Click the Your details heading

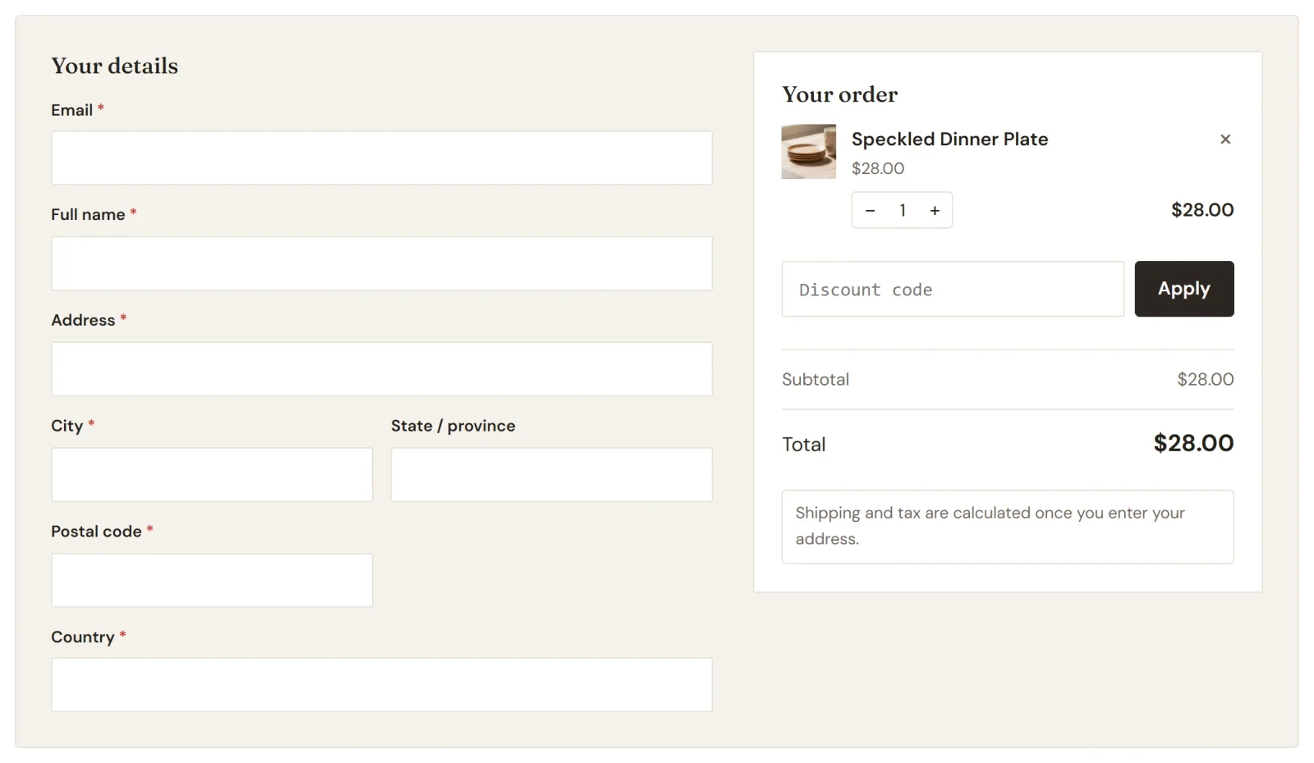(x=114, y=66)
